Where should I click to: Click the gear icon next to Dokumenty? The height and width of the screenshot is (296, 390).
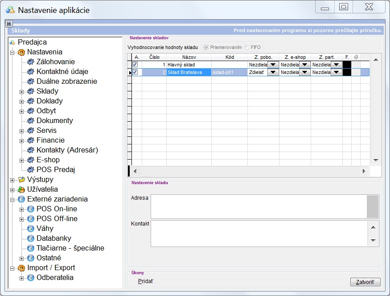click(x=31, y=121)
